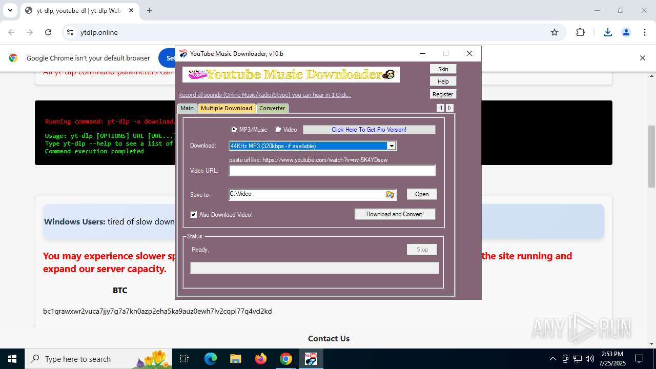This screenshot has height=369, width=656.
Task: Click the Help button
Action: pyautogui.click(x=443, y=81)
